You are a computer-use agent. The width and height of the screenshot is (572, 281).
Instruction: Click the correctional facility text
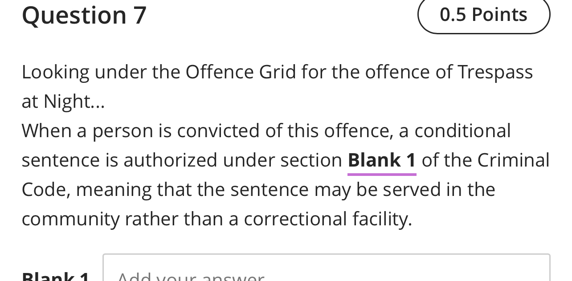pyautogui.click(x=327, y=219)
